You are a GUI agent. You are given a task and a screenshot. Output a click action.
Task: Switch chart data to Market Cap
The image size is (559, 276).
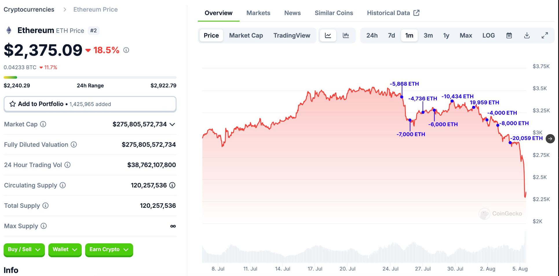(246, 35)
